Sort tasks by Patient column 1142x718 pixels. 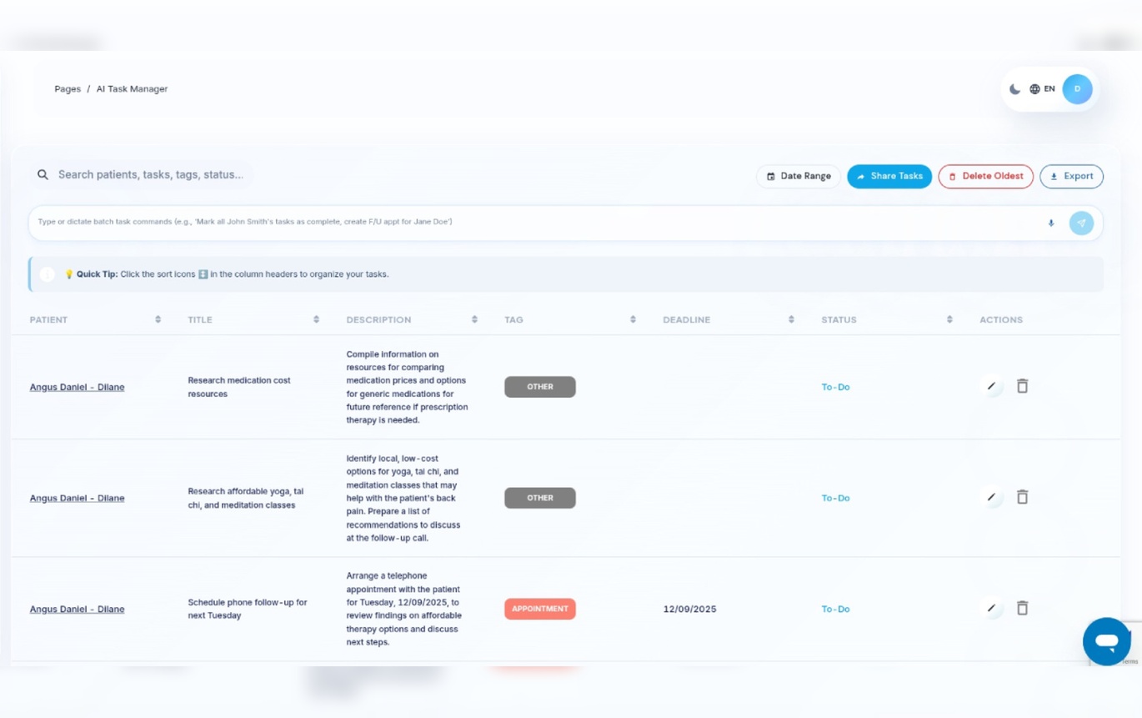158,319
